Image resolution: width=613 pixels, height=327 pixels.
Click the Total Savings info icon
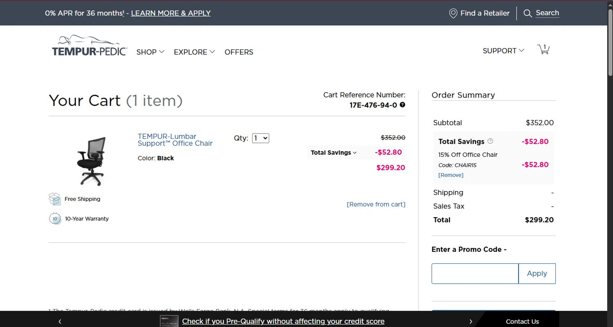(490, 141)
